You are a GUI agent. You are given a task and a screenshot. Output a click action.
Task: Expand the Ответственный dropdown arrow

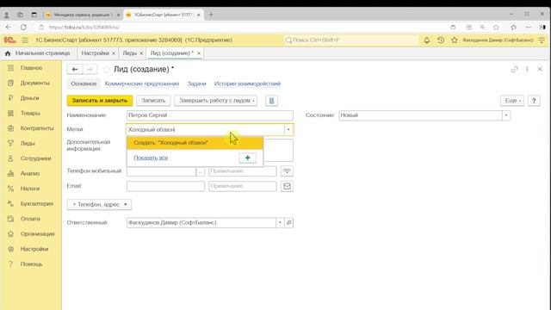click(x=280, y=222)
